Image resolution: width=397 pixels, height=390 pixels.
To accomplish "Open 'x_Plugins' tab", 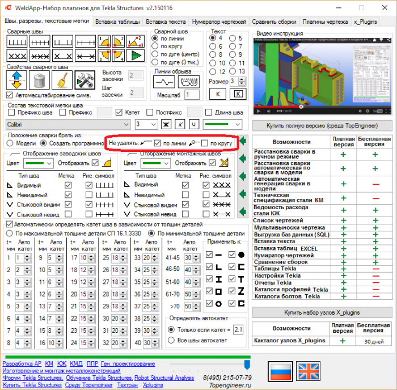I will click(365, 22).
